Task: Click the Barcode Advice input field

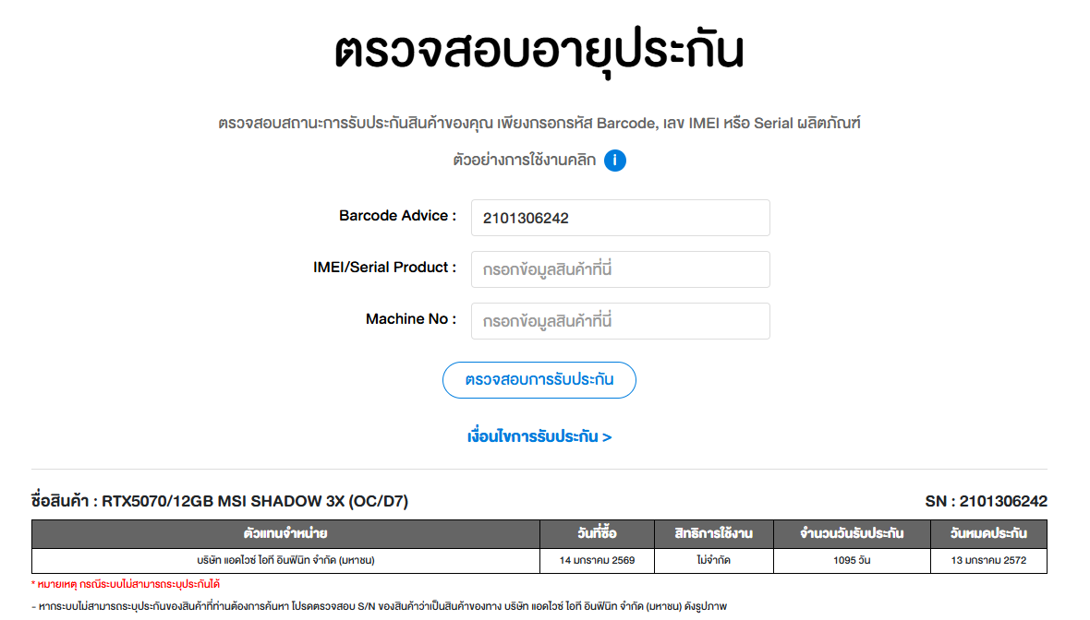Action: (x=620, y=218)
